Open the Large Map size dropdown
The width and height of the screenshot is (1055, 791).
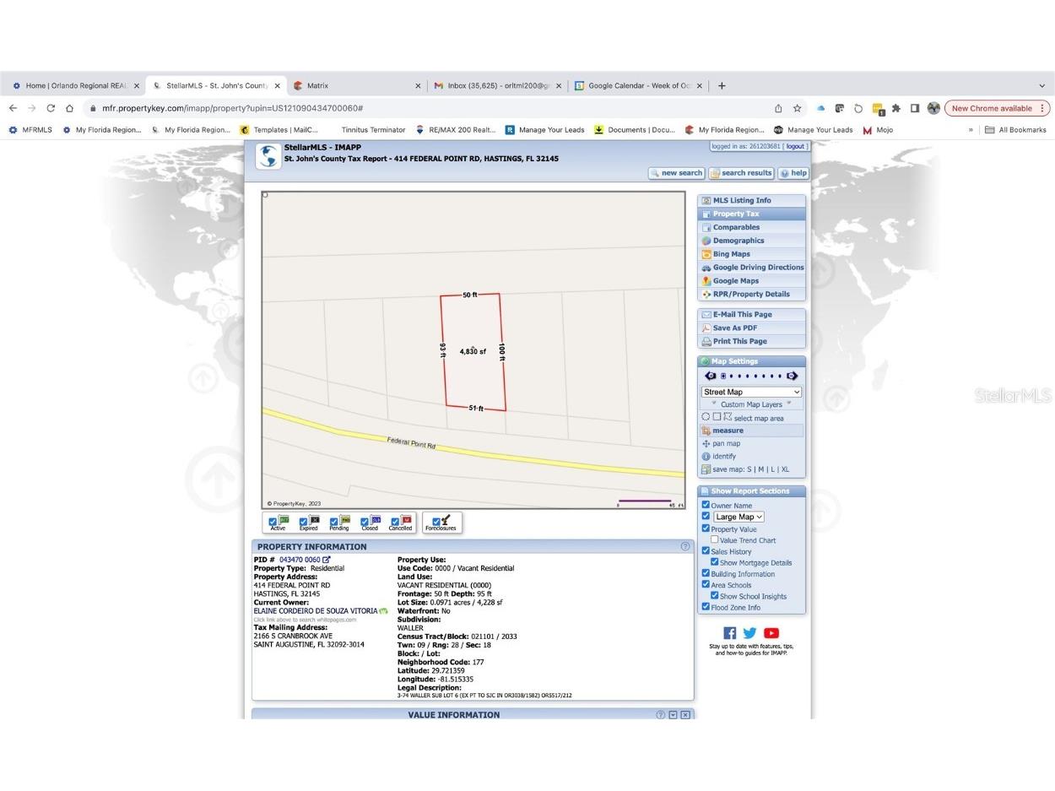(x=738, y=517)
